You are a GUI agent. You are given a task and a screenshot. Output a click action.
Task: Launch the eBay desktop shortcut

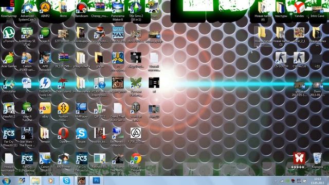(x=45, y=110)
